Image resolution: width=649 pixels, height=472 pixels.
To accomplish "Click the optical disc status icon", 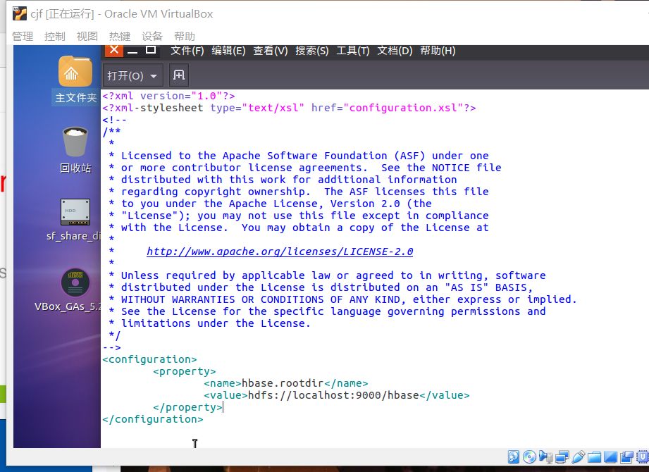I will 529,457.
